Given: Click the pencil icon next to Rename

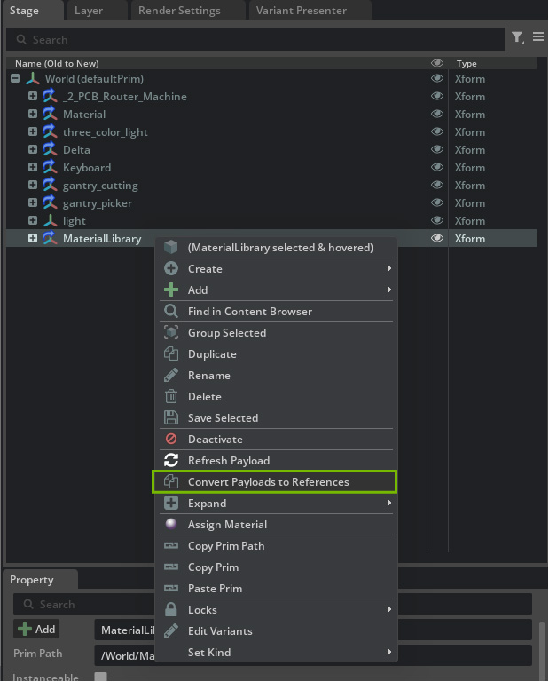Looking at the screenshot, I should pos(171,376).
